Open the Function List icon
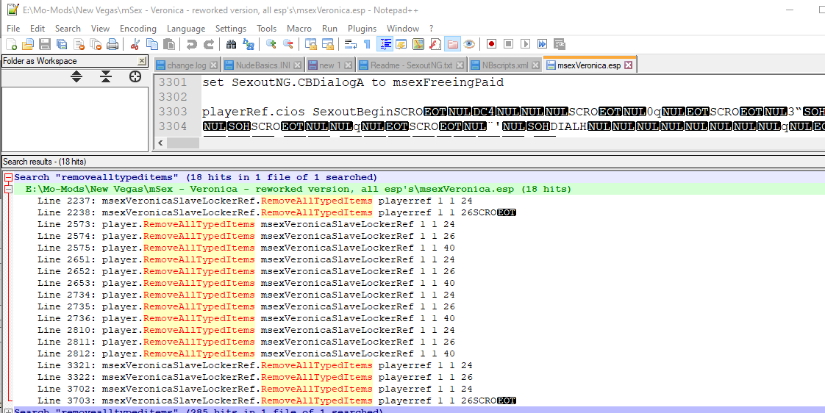The width and height of the screenshot is (825, 413). point(435,44)
